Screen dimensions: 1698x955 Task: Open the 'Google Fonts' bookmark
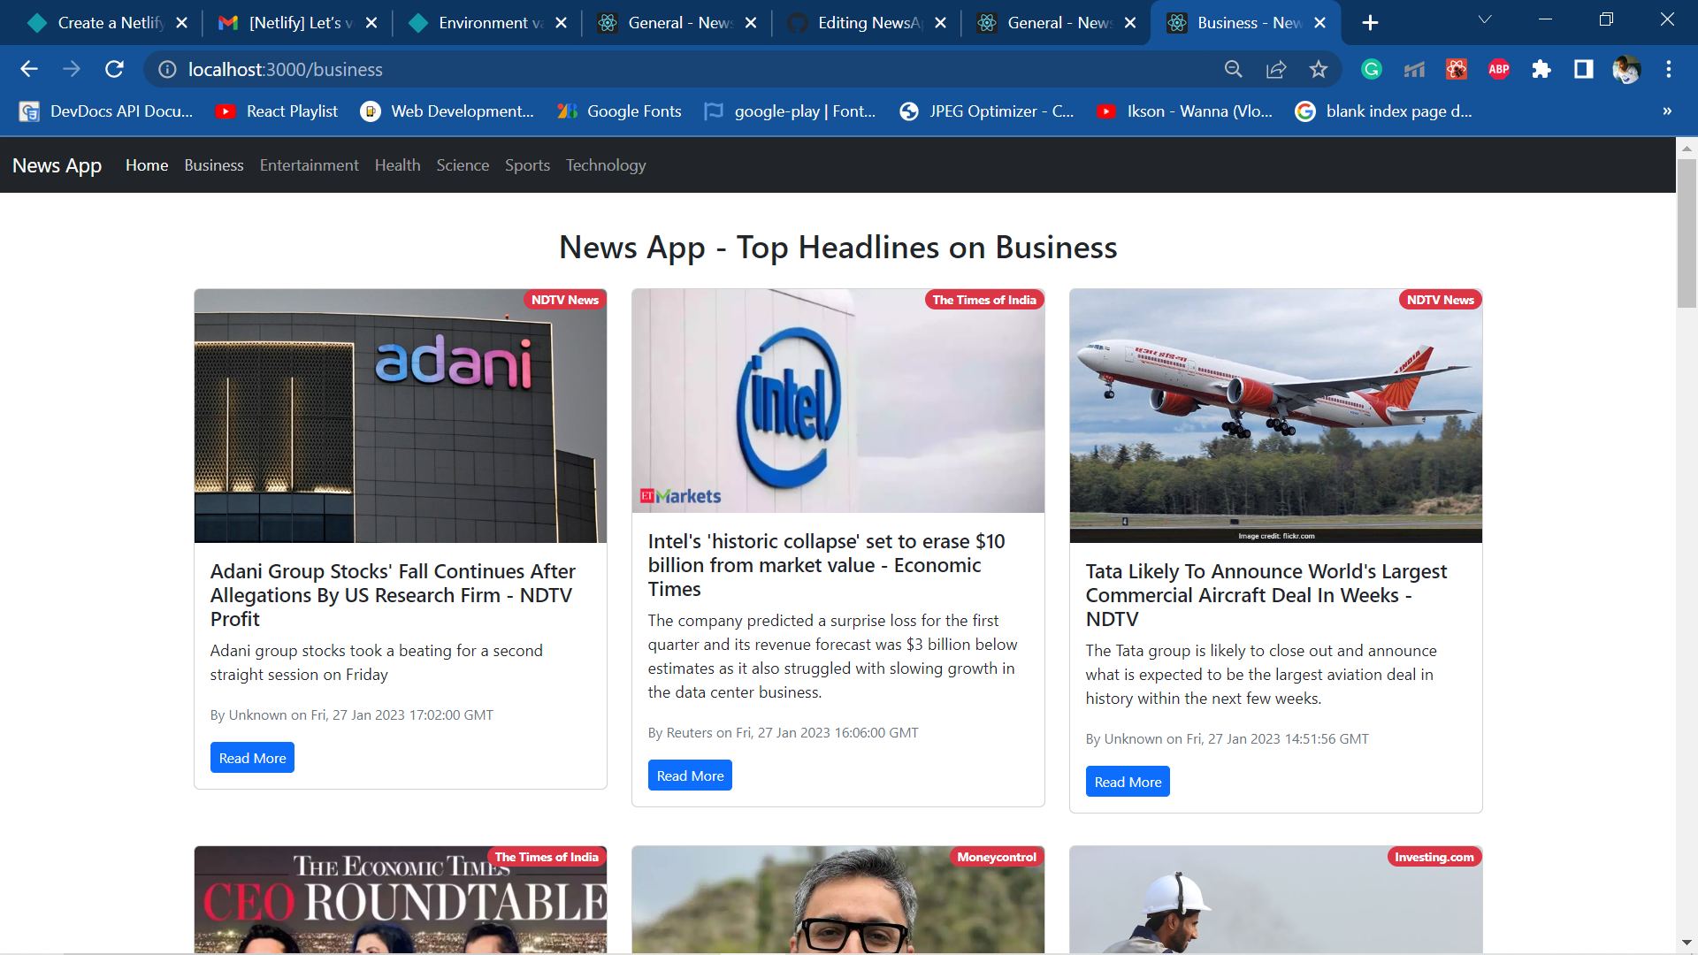[x=619, y=111]
